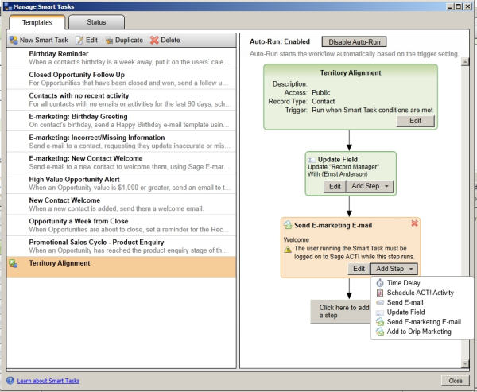Switch to the Templates tab
This screenshot has height=392, width=477.
(37, 22)
